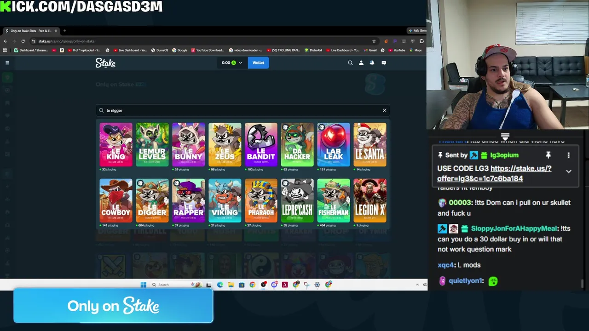The height and width of the screenshot is (331, 589).
Task: Open the Stake header search magnifier
Action: (x=350, y=63)
